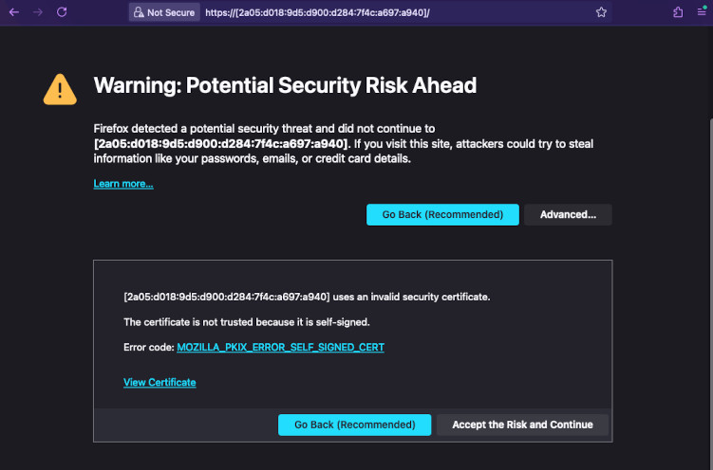Open the Firefox hamburger application menu
Screen dimensions: 713x470
pyautogui.click(x=702, y=12)
